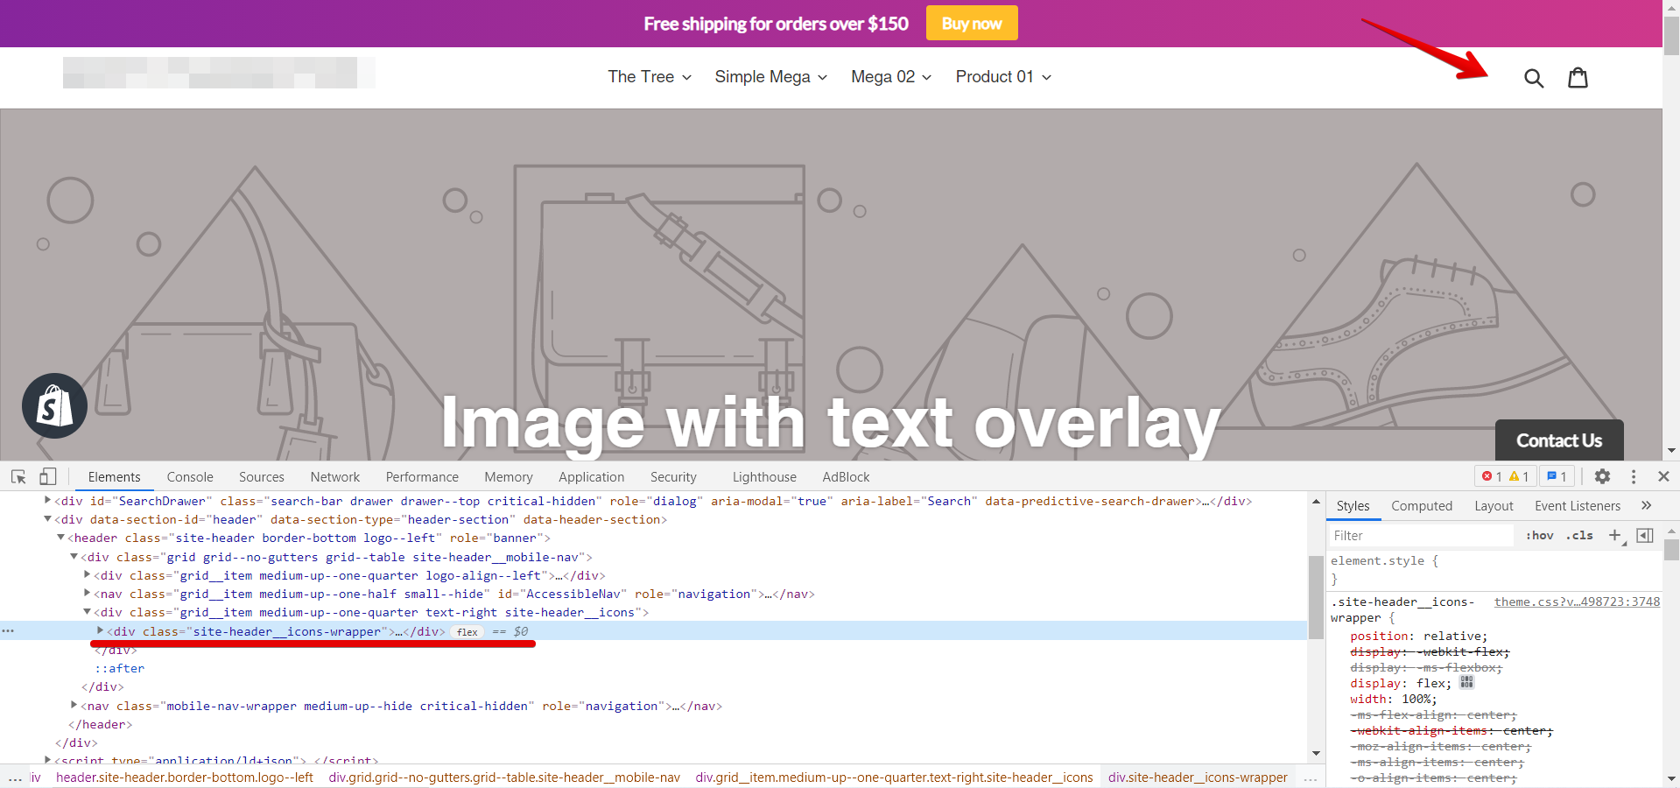Click the Styles pane scrollbar thumb
1680x788 pixels.
click(x=1671, y=549)
